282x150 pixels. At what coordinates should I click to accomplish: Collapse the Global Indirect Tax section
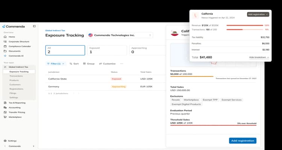(x=19, y=67)
